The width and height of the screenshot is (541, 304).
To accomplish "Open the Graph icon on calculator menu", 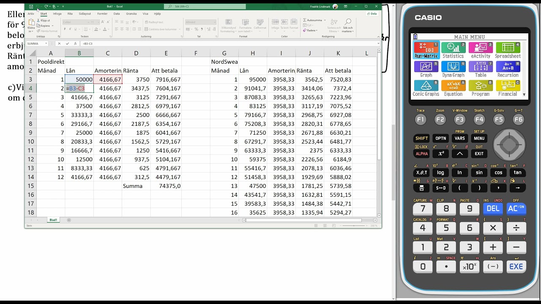I will [426, 69].
